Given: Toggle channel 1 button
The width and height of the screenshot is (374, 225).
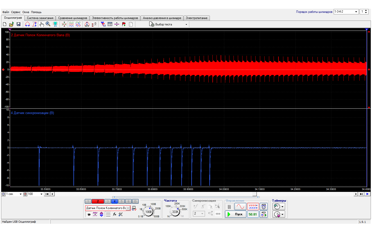Looking at the screenshot, I should point(88,201).
